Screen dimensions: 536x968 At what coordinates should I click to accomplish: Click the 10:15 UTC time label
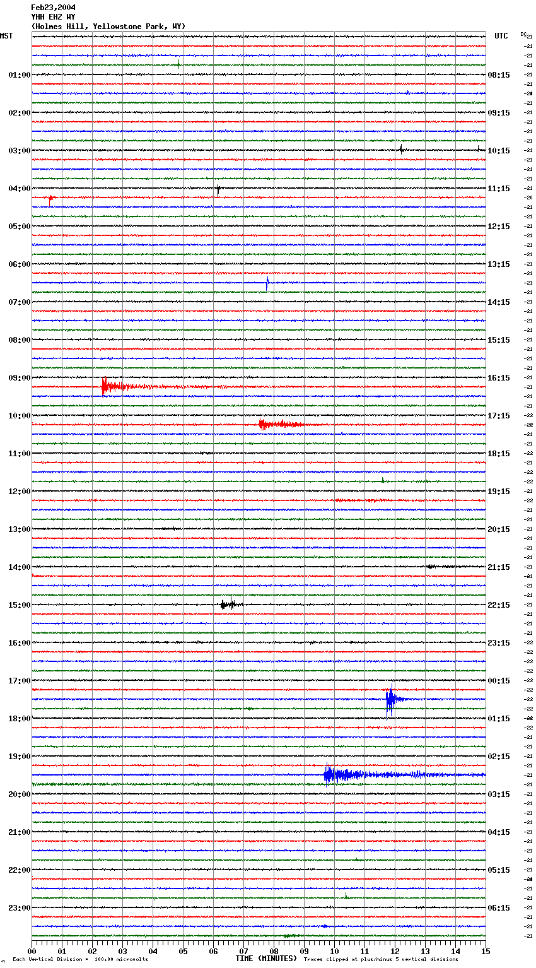[x=499, y=151]
